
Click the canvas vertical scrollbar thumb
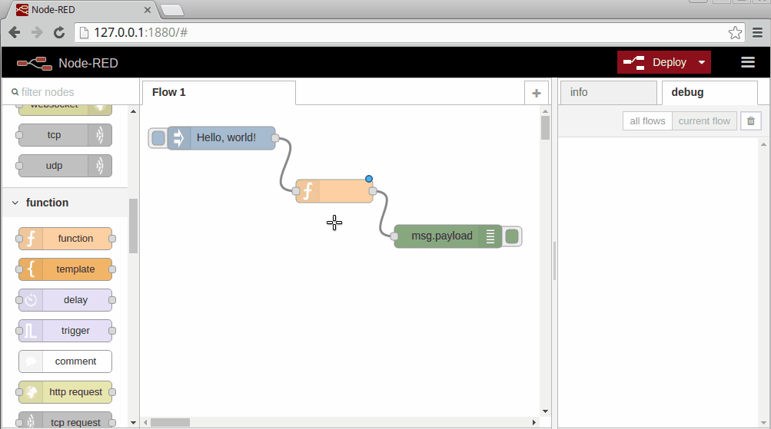545,128
